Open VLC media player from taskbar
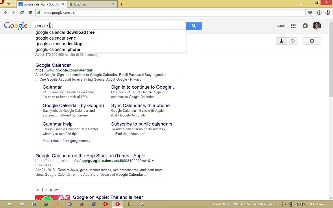Screen dimensions: 333x208 (58, 204)
